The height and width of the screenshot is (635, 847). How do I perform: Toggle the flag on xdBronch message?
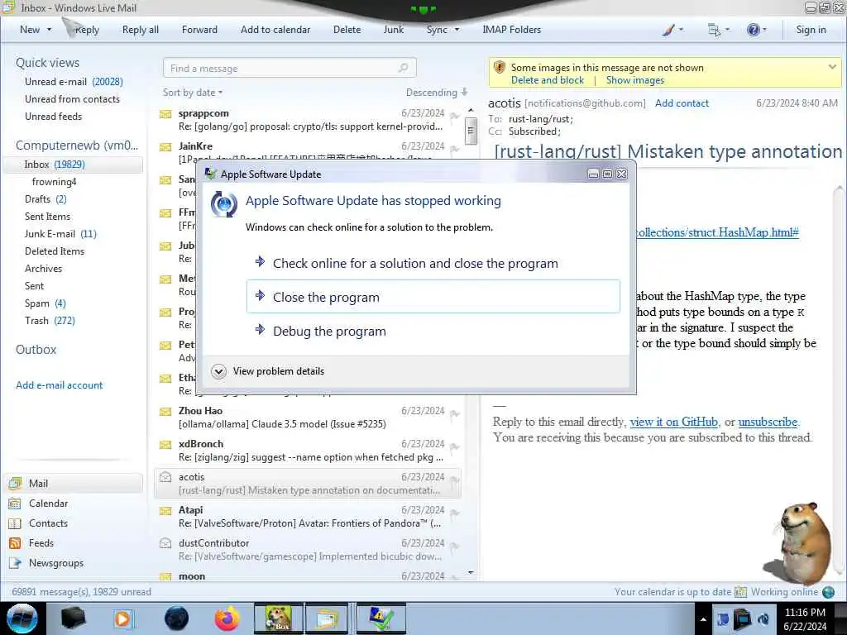[455, 446]
